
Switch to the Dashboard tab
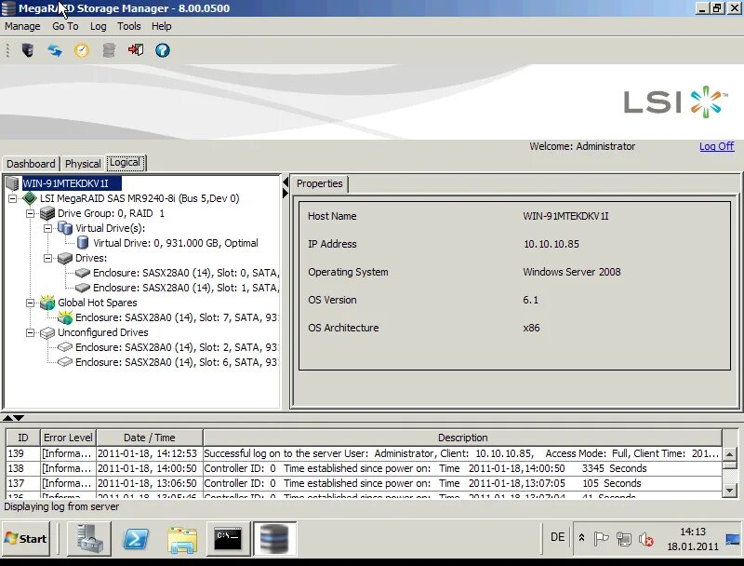[x=31, y=163]
